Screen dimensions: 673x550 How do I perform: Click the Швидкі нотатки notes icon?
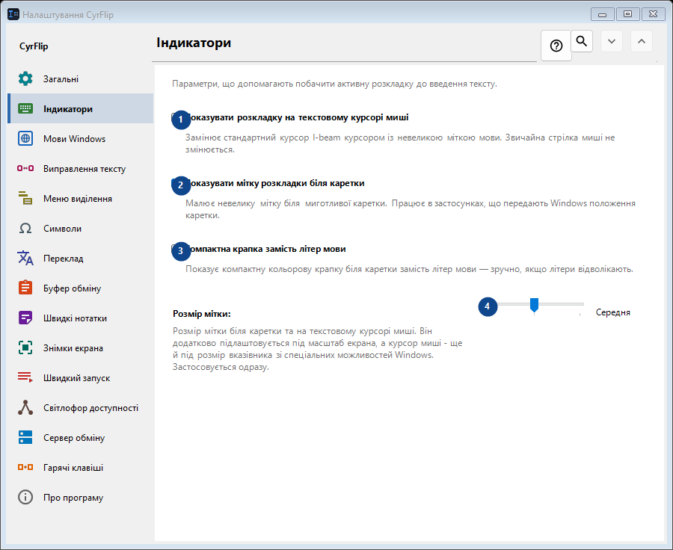[25, 318]
